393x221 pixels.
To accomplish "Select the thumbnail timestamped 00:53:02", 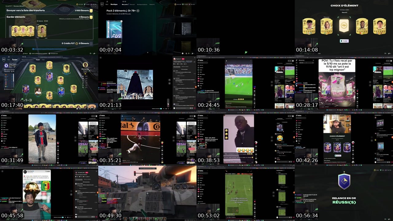I will 246,193.
